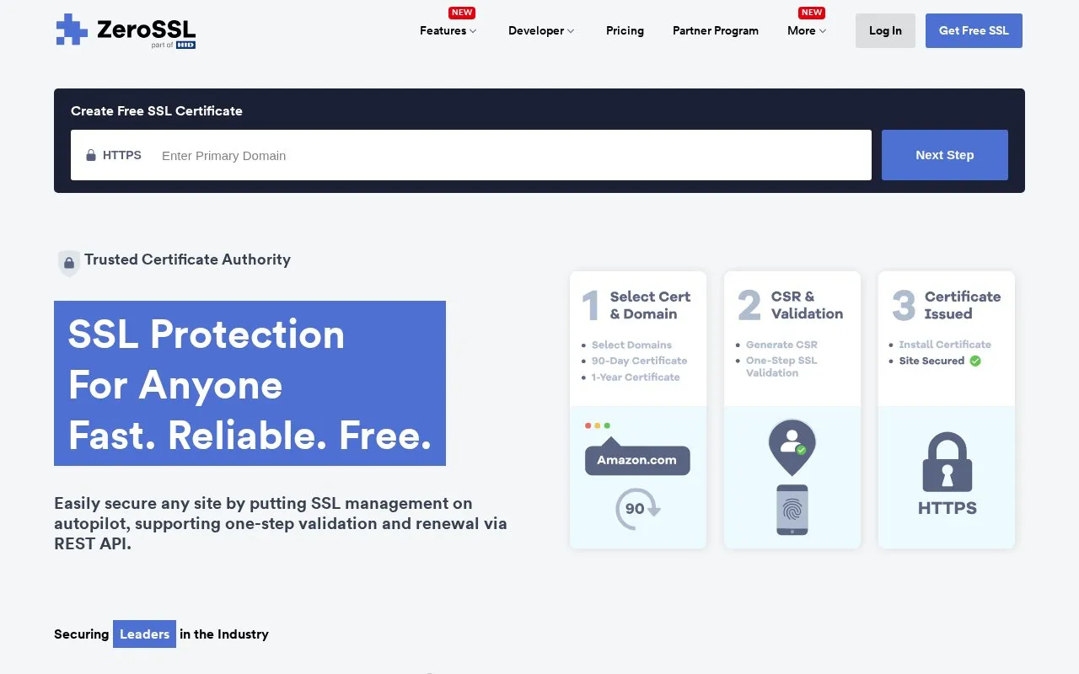1079x674 pixels.
Task: Expand the Features dropdown menu
Action: click(x=448, y=30)
